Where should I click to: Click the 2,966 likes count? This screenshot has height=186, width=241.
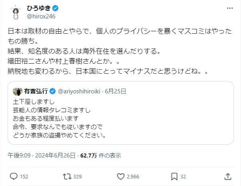[133, 176]
